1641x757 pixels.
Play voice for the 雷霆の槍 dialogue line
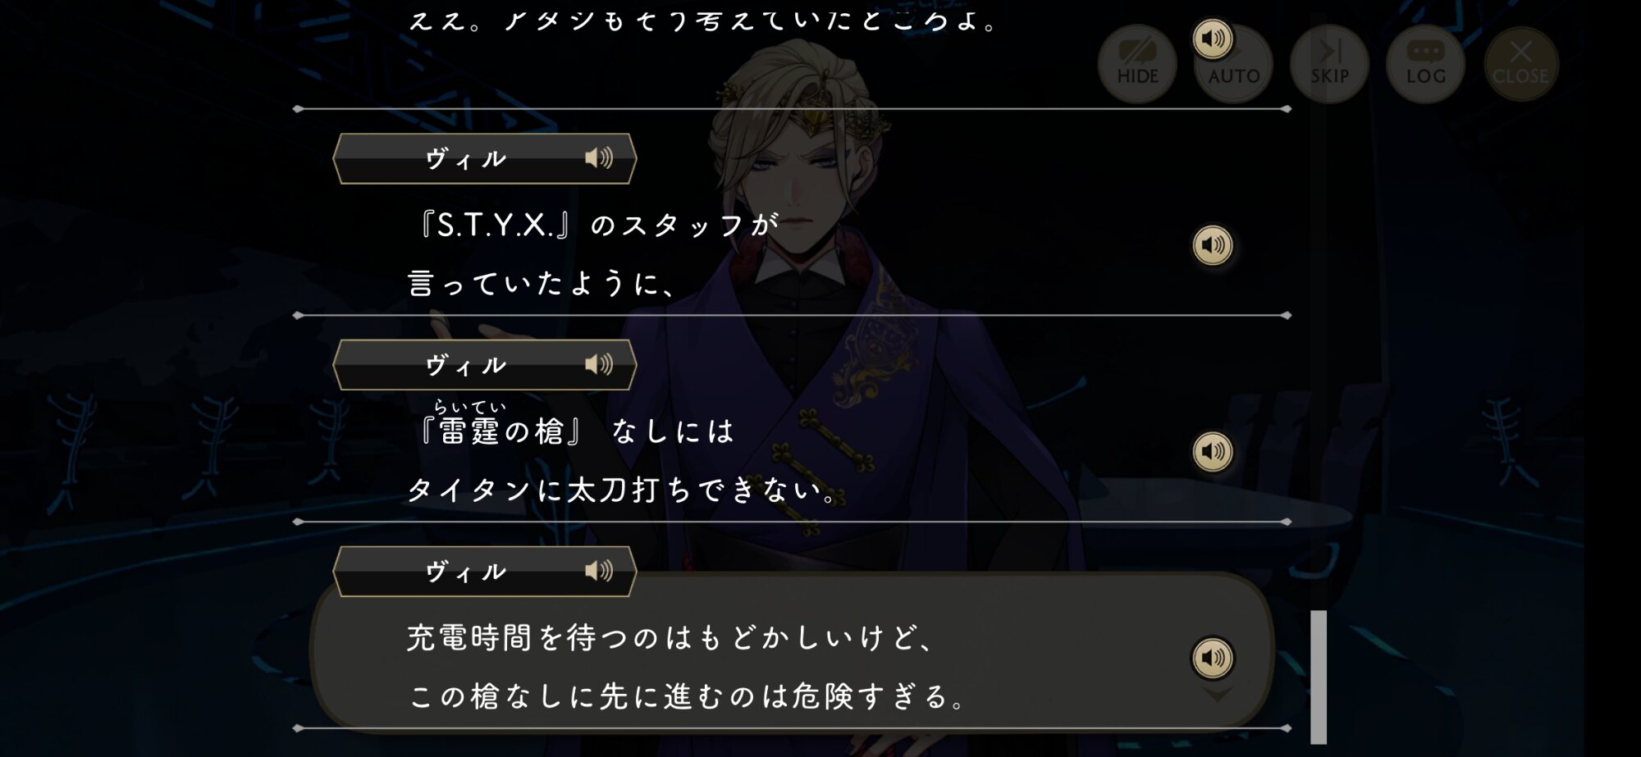[x=1212, y=451]
